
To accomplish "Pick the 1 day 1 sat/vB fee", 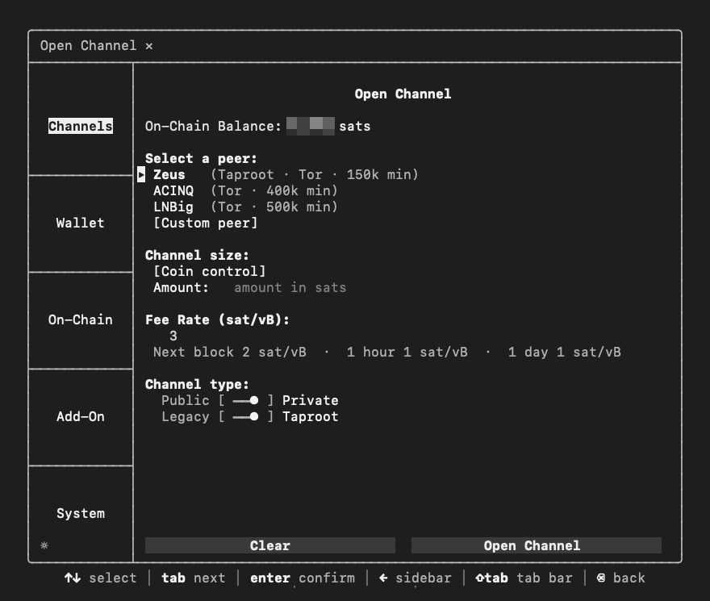I will click(564, 353).
